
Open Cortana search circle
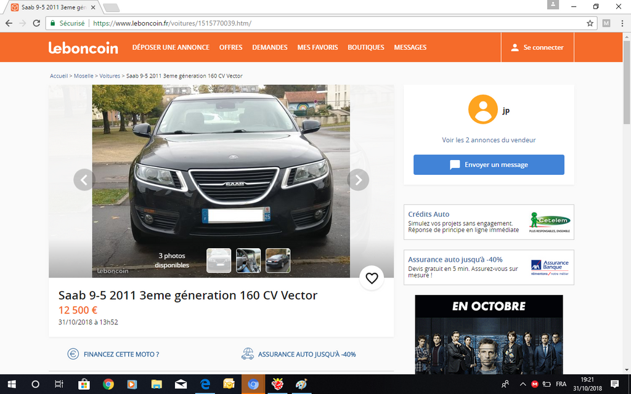pyautogui.click(x=35, y=384)
